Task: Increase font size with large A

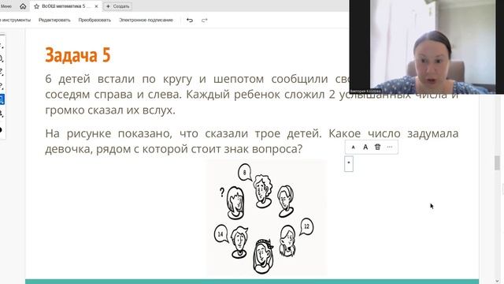Action: point(365,148)
